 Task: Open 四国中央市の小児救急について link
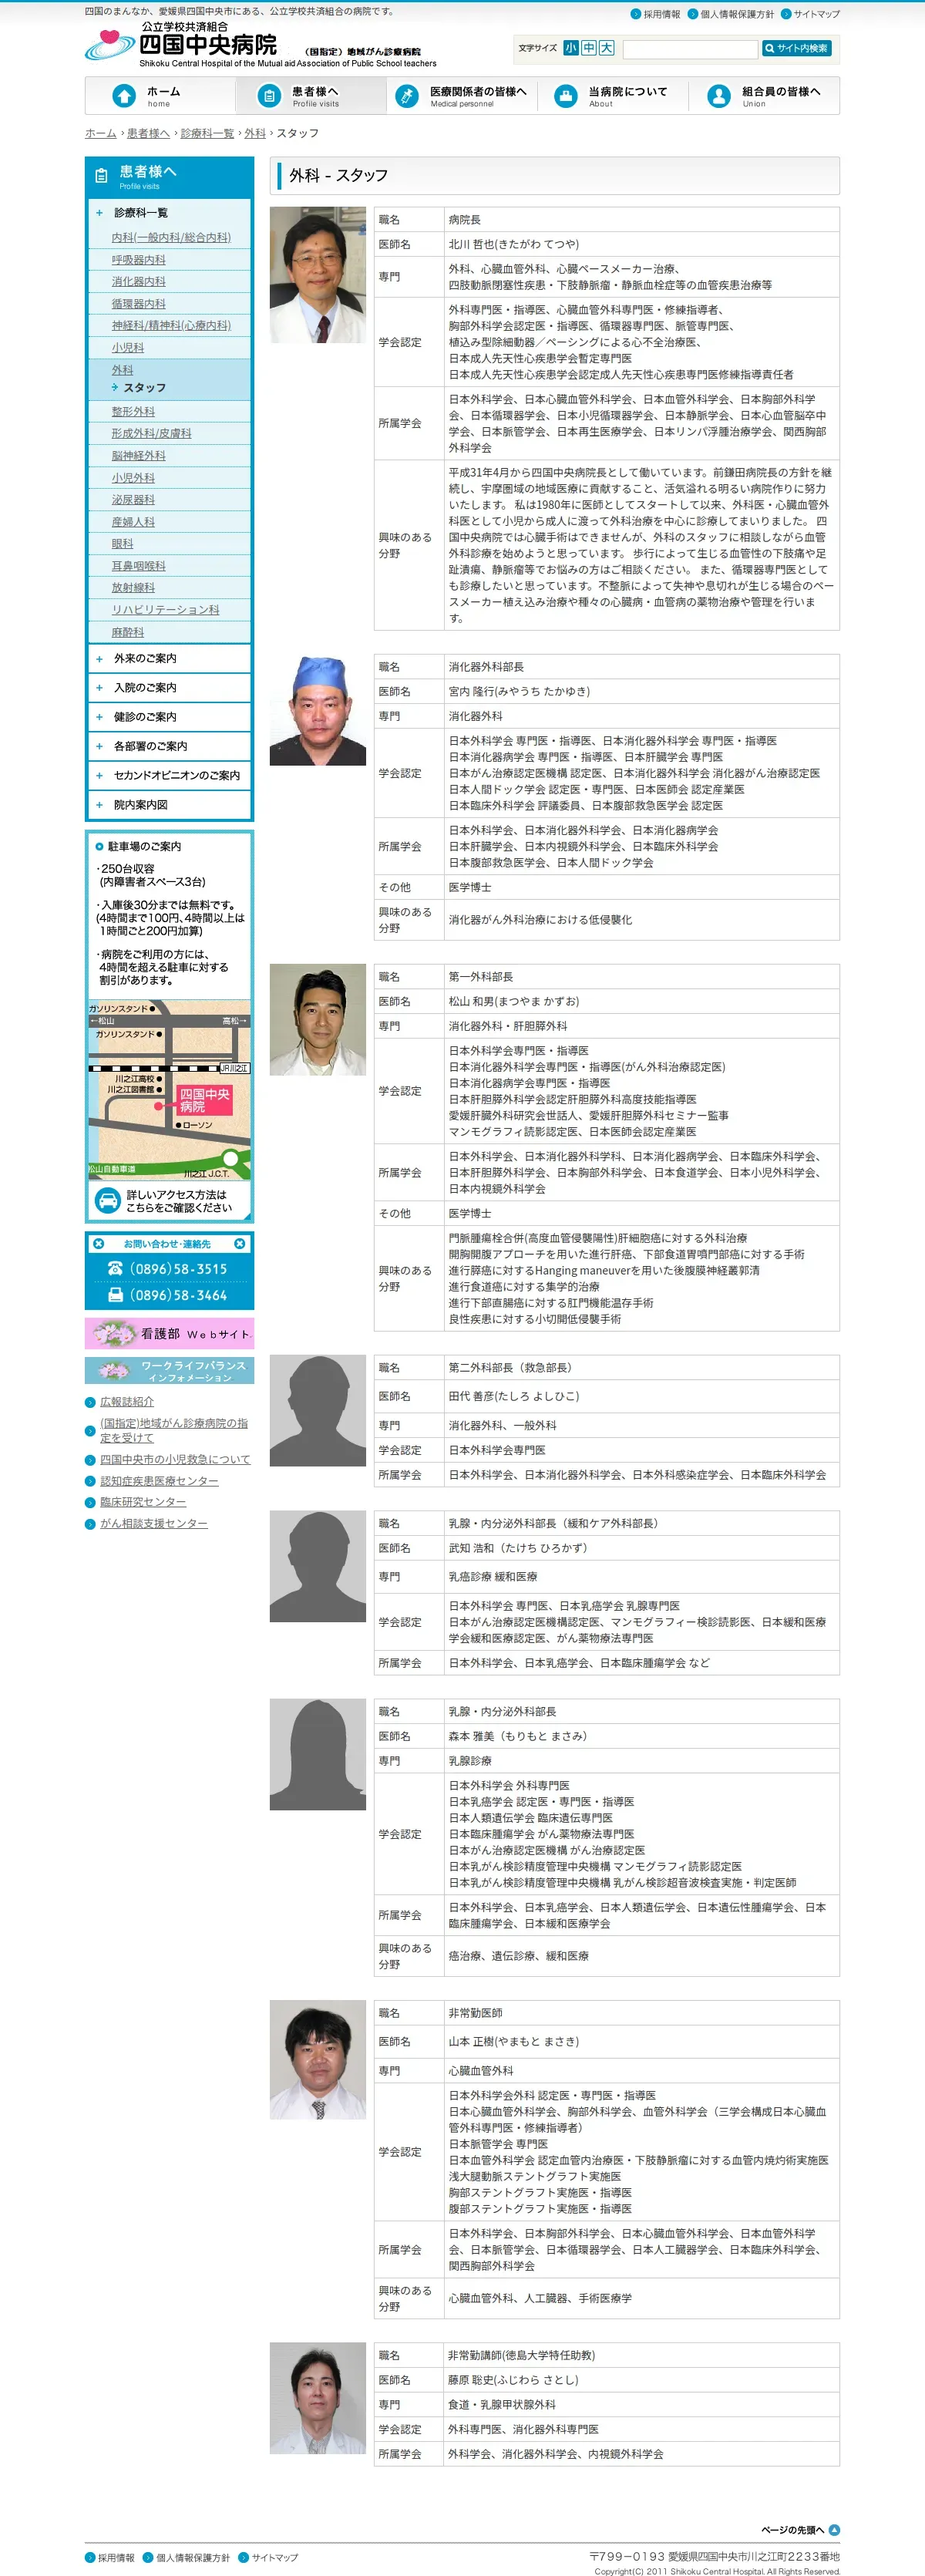coord(175,1460)
